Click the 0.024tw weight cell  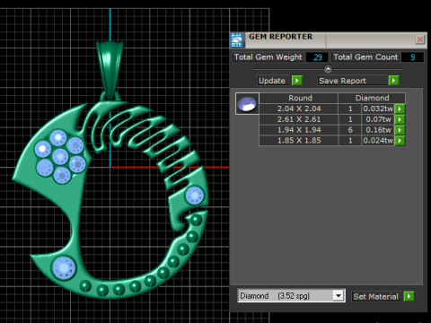point(378,141)
